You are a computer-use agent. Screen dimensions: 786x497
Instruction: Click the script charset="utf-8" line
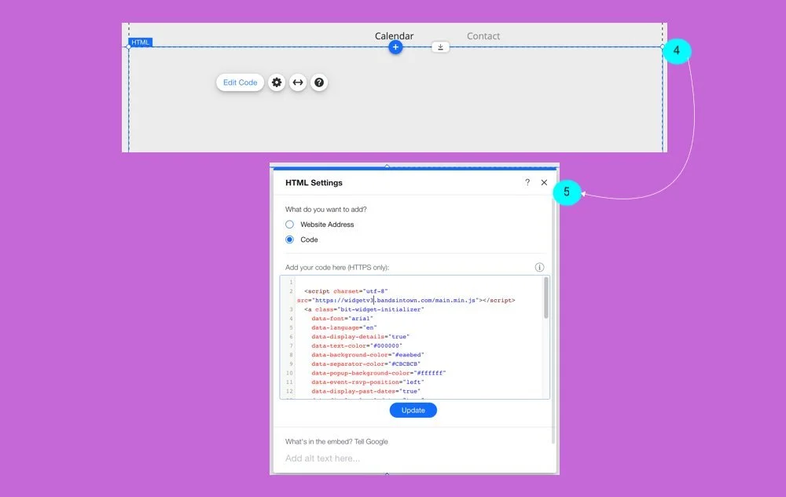pos(346,291)
